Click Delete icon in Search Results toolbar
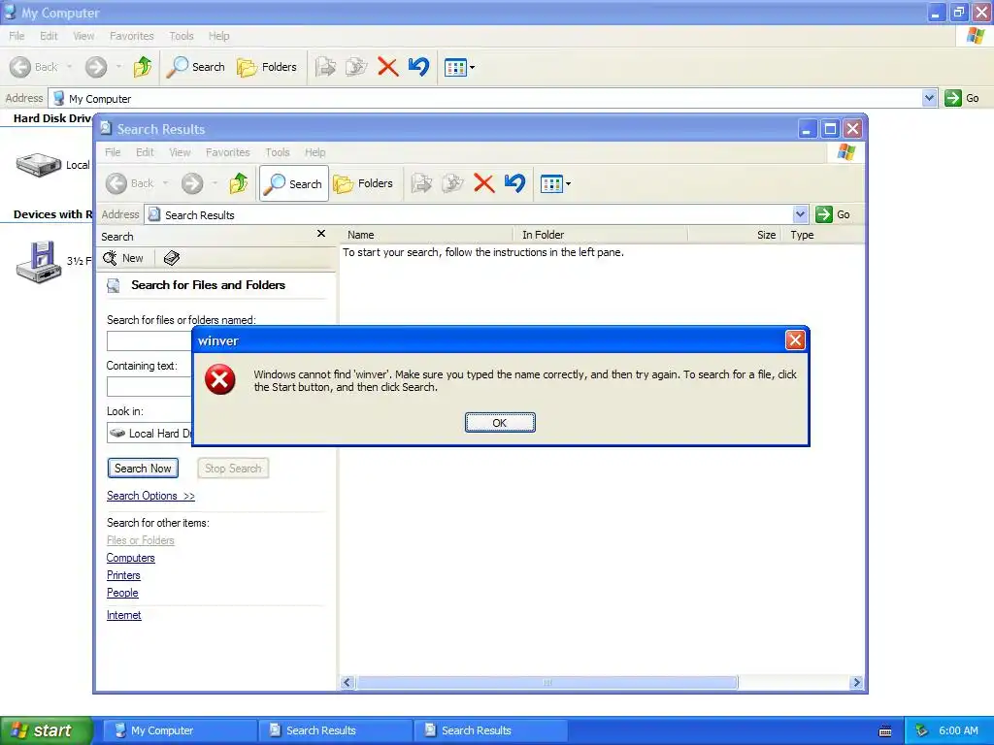 (x=483, y=183)
